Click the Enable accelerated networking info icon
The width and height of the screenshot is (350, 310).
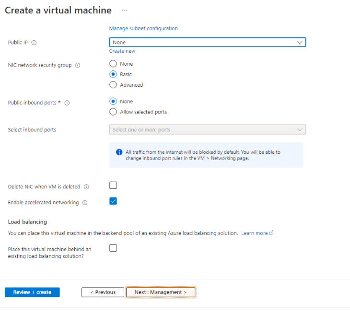pos(85,203)
